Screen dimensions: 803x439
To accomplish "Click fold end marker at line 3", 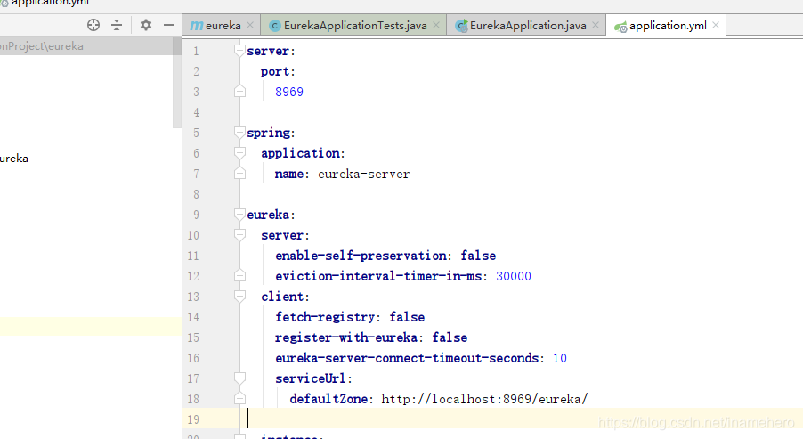I will [x=239, y=91].
